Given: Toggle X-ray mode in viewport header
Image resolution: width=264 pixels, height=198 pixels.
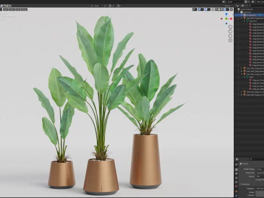Looking at the screenshot, I should point(213,9).
